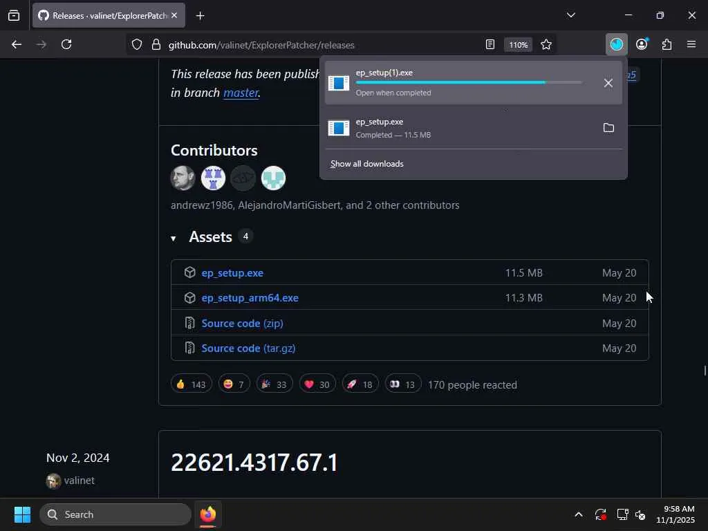Image resolution: width=708 pixels, height=531 pixels.
Task: Open the clock and date 9:58 AM
Action: coord(676,514)
